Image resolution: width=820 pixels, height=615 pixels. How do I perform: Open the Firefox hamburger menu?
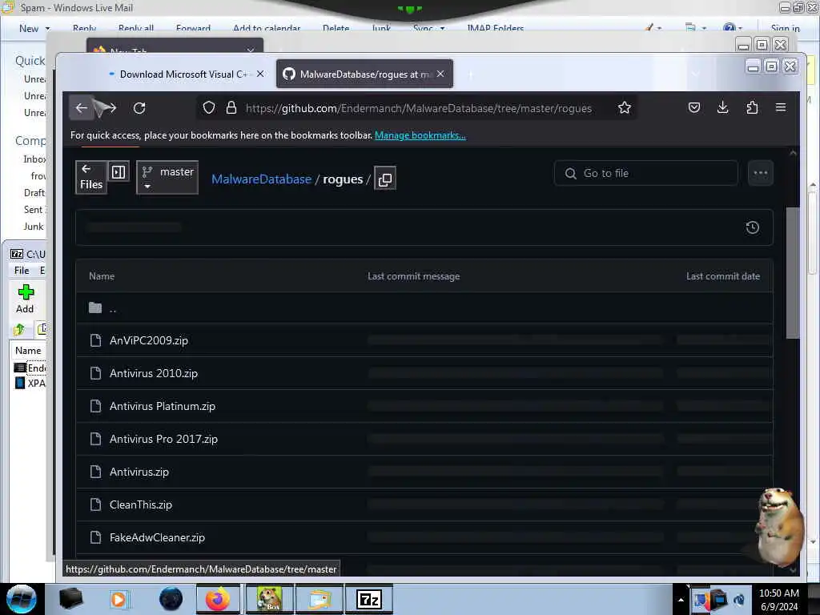(x=781, y=108)
